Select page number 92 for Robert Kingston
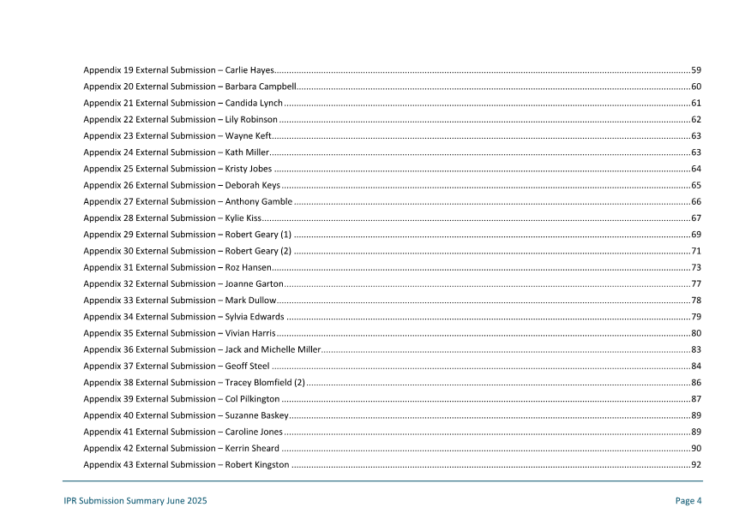 (x=696, y=464)
